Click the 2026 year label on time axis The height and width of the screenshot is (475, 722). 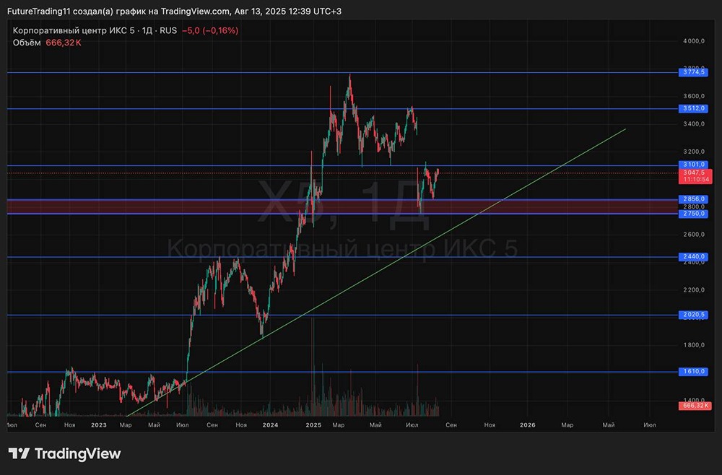[x=528, y=425]
